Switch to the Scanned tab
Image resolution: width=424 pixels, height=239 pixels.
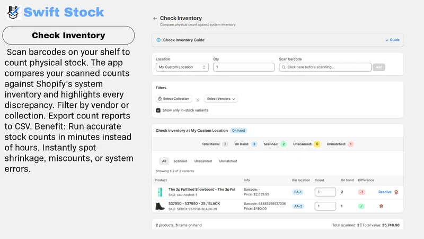pyautogui.click(x=180, y=161)
